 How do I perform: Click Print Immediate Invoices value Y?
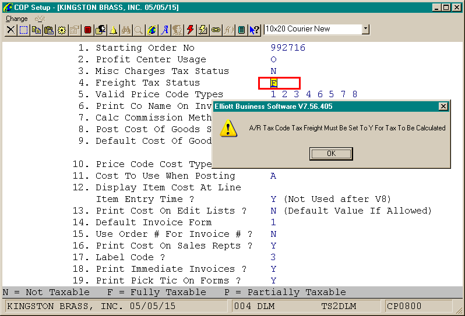tap(273, 269)
